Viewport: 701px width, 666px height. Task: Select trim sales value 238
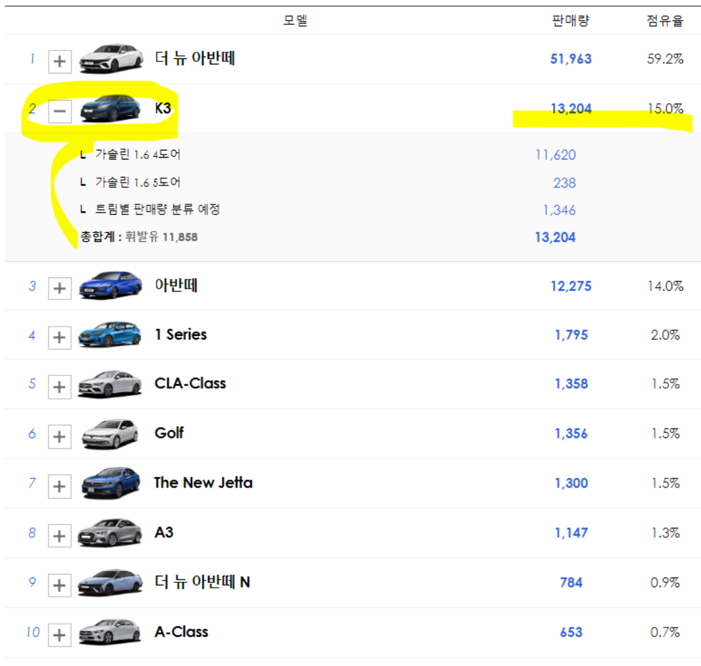(x=565, y=183)
